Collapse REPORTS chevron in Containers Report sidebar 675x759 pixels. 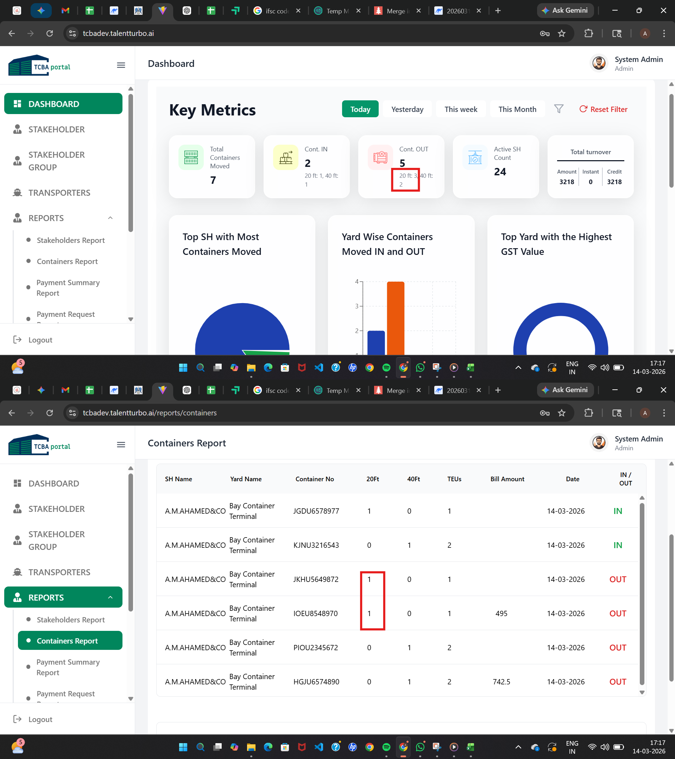110,597
